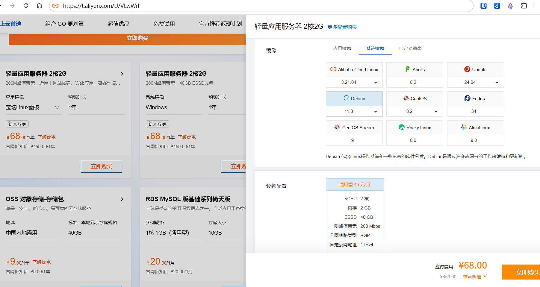The height and width of the screenshot is (287, 540).
Task: Open 官方推荐返现计划 navigation item
Action: [x=220, y=24]
